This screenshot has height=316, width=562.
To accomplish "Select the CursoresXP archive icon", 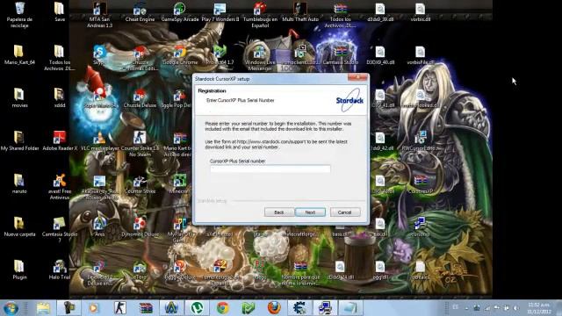I will [420, 183].
